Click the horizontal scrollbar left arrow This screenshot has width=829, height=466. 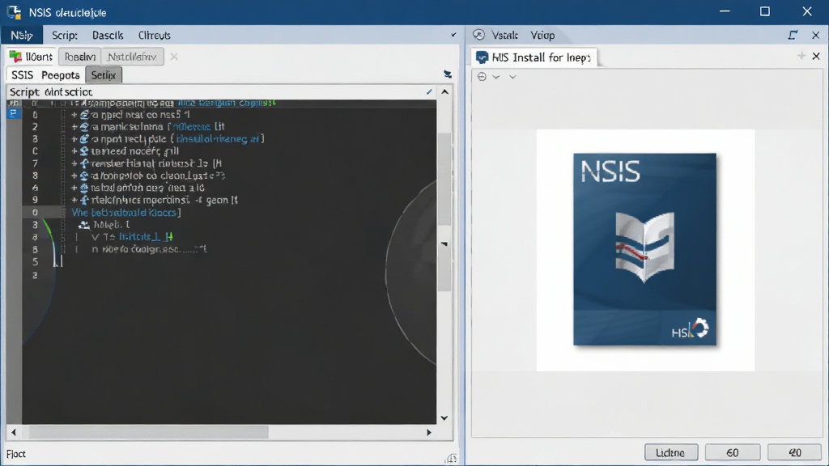click(15, 432)
